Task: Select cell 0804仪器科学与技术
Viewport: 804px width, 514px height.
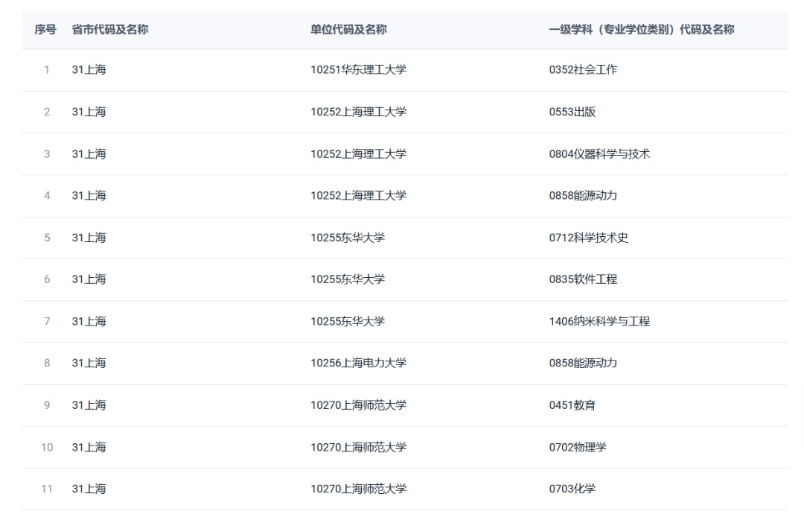Action: [599, 154]
